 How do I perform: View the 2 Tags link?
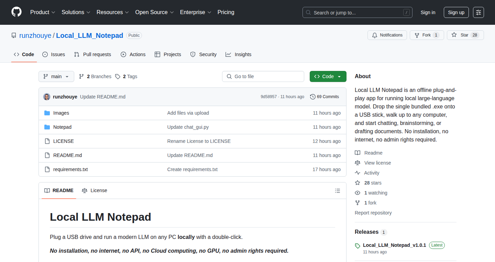point(126,76)
